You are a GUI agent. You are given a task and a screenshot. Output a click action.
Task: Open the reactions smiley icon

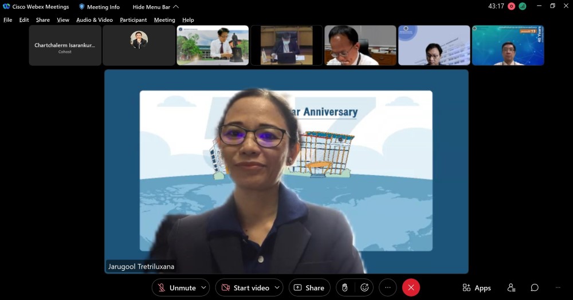(364, 287)
